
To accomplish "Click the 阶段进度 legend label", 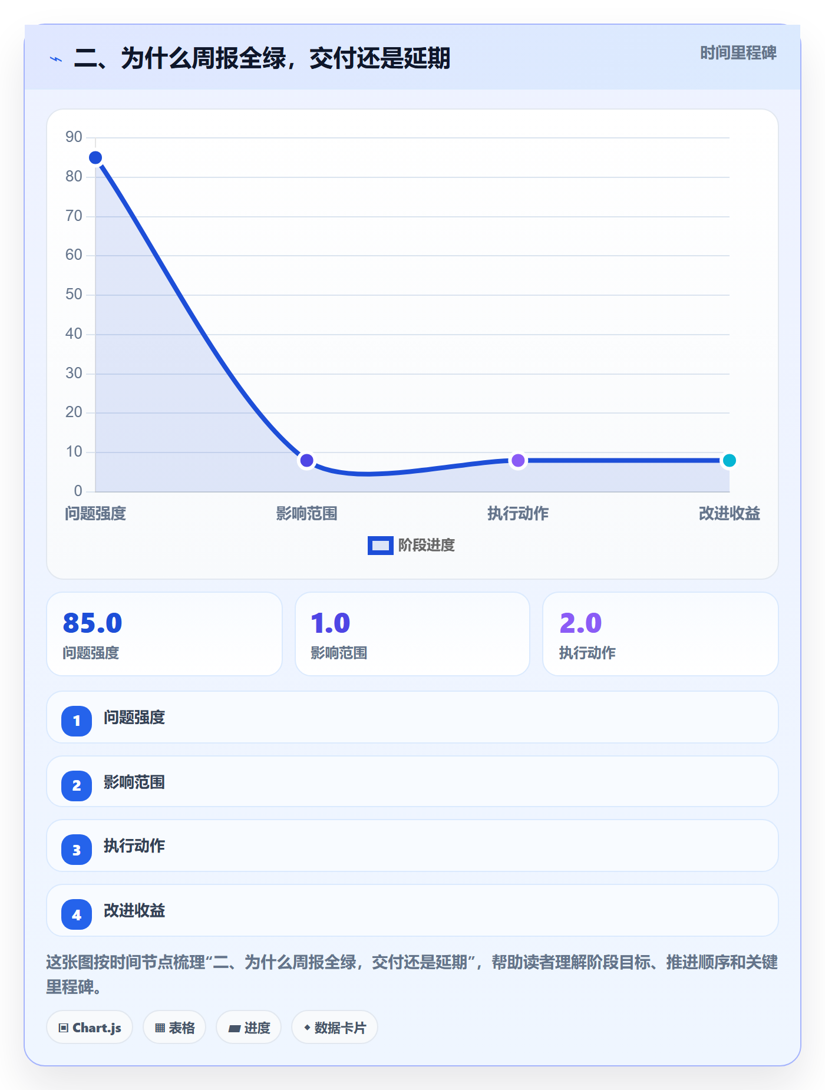I will (x=427, y=546).
